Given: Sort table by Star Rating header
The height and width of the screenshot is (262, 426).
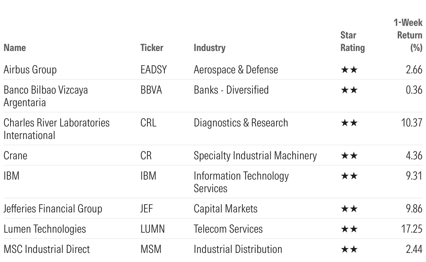Looking at the screenshot, I should [x=352, y=42].
